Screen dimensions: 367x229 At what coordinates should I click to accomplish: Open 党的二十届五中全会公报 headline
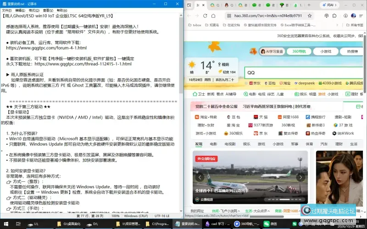tap(216, 107)
